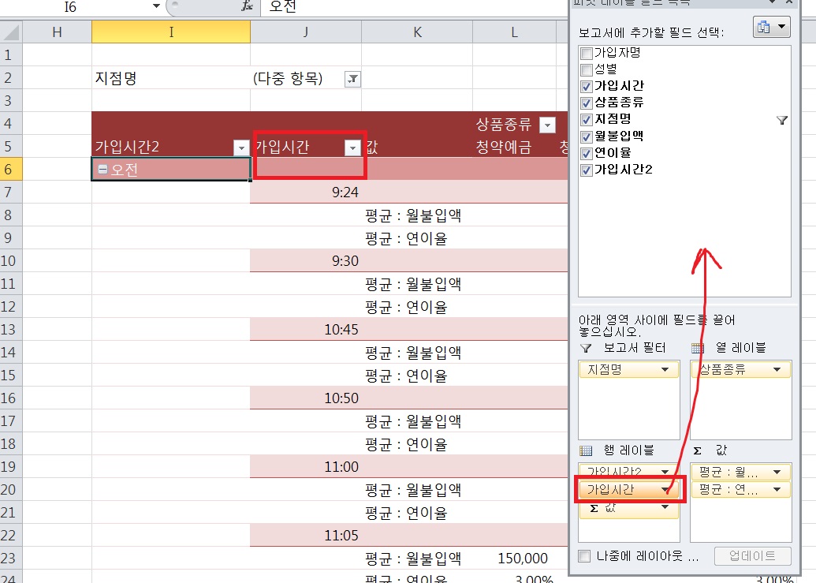This screenshot has height=583, width=816.
Task: Click the 지점명 multi-item filter button in J2
Action: pos(352,79)
